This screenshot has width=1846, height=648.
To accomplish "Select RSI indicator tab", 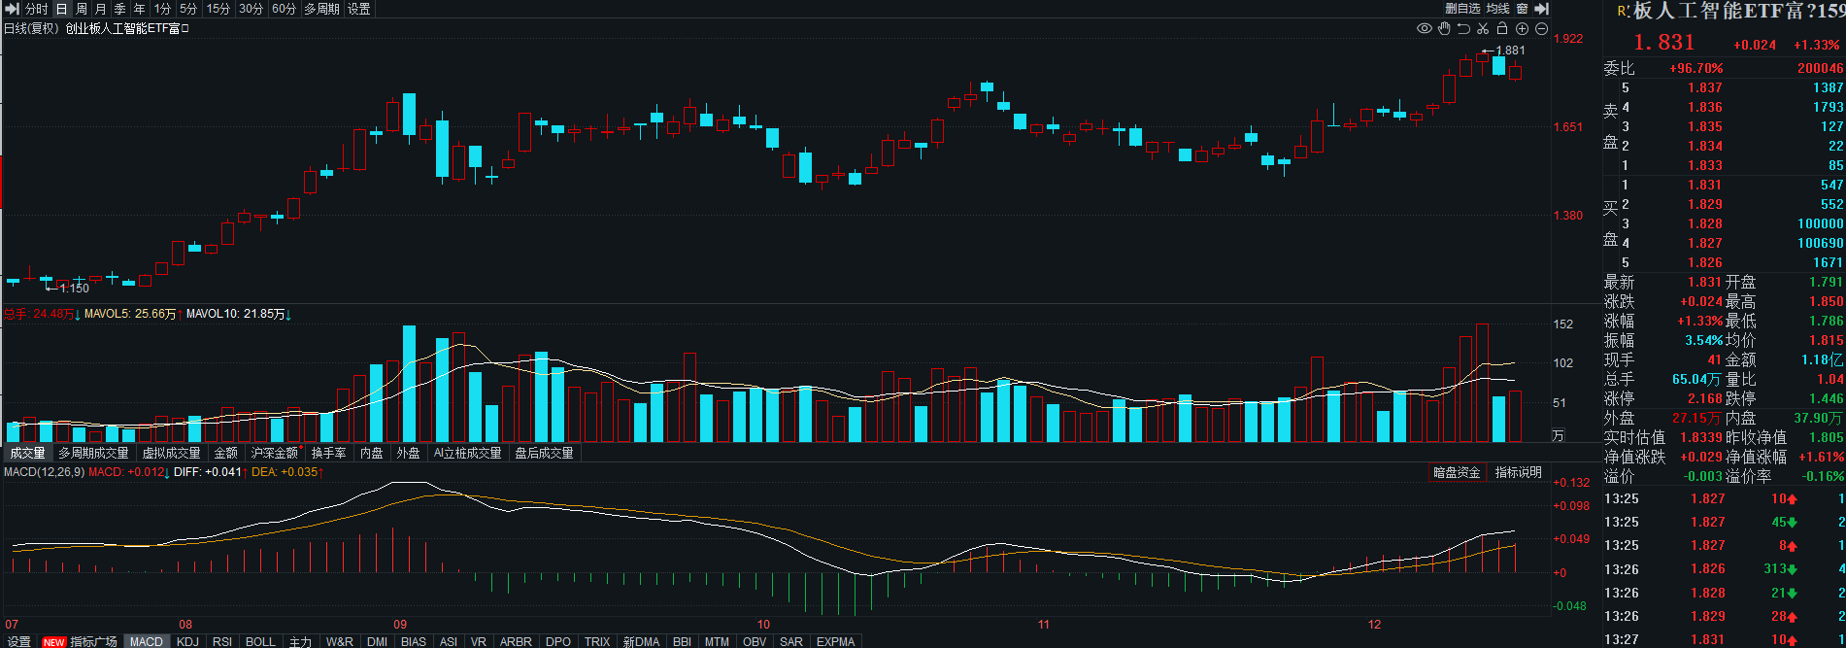I will [222, 642].
